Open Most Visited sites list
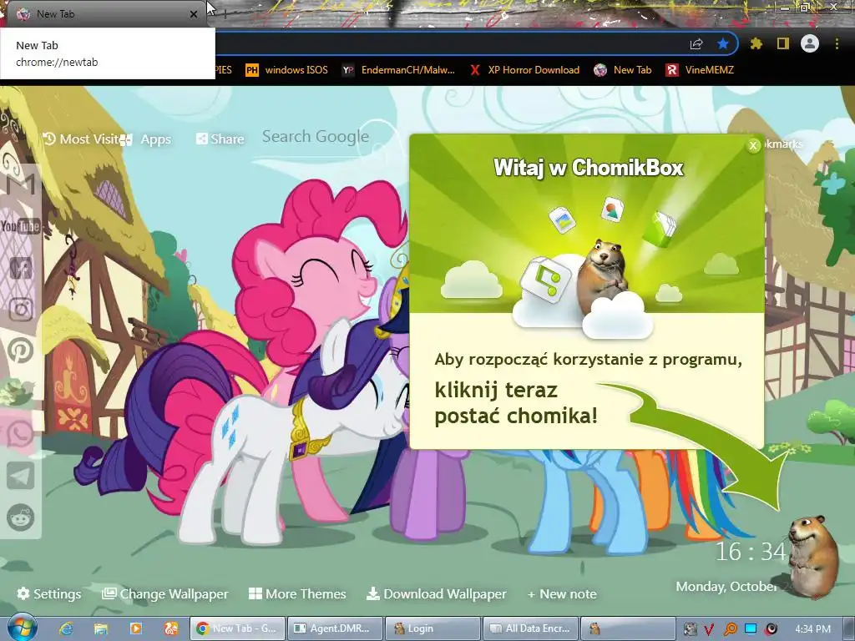 [x=81, y=139]
